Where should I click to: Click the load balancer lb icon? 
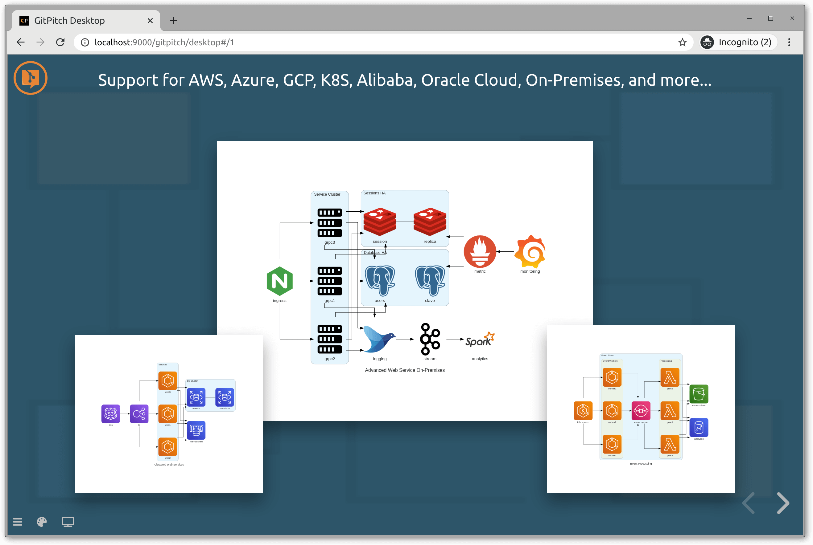pyautogui.click(x=139, y=414)
